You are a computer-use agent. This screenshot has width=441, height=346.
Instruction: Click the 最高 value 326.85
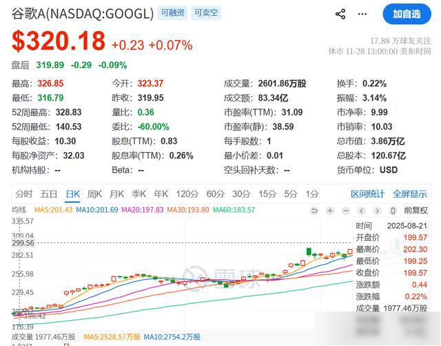[x=50, y=83]
